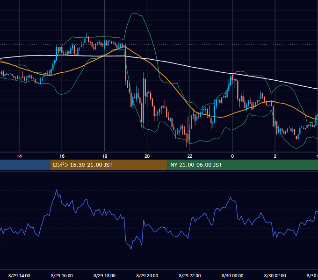Select the NY 21:00-06:00 JST session bar

point(243,165)
